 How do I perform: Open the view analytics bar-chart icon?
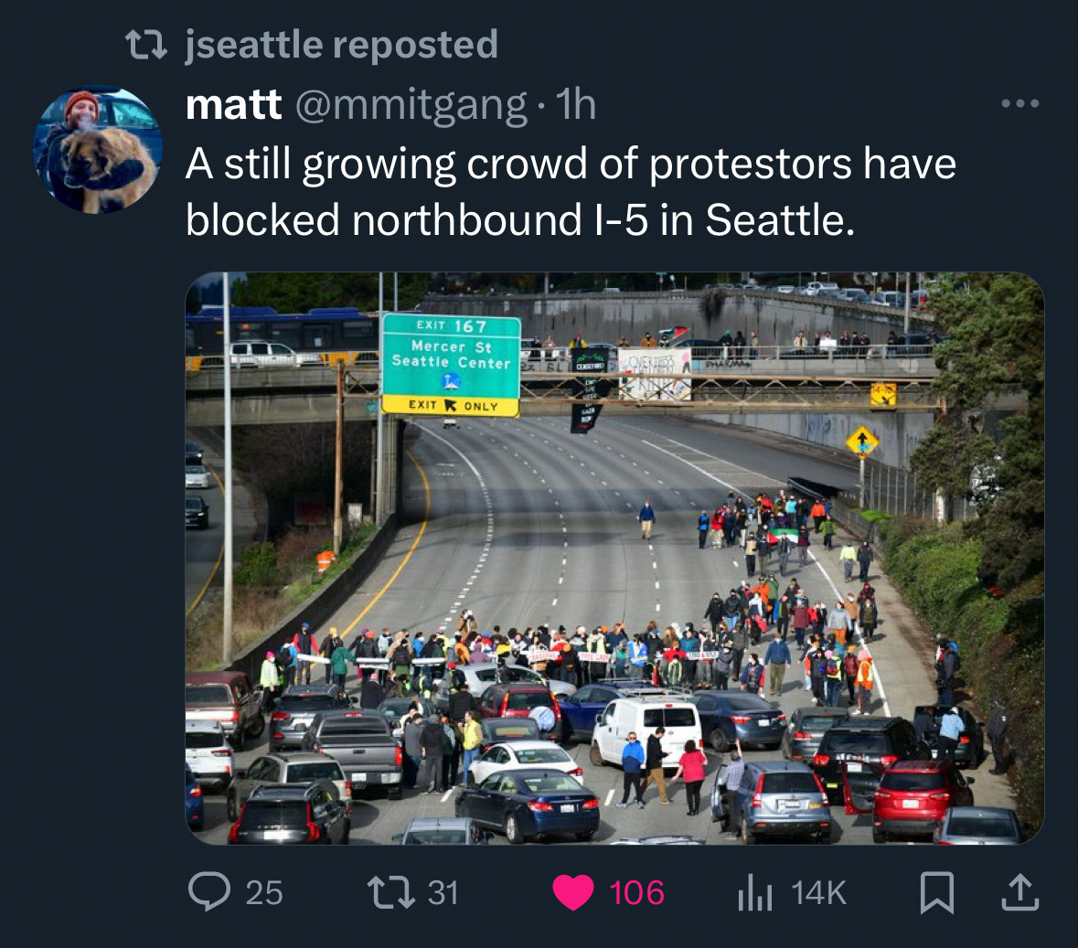pyautogui.click(x=755, y=892)
